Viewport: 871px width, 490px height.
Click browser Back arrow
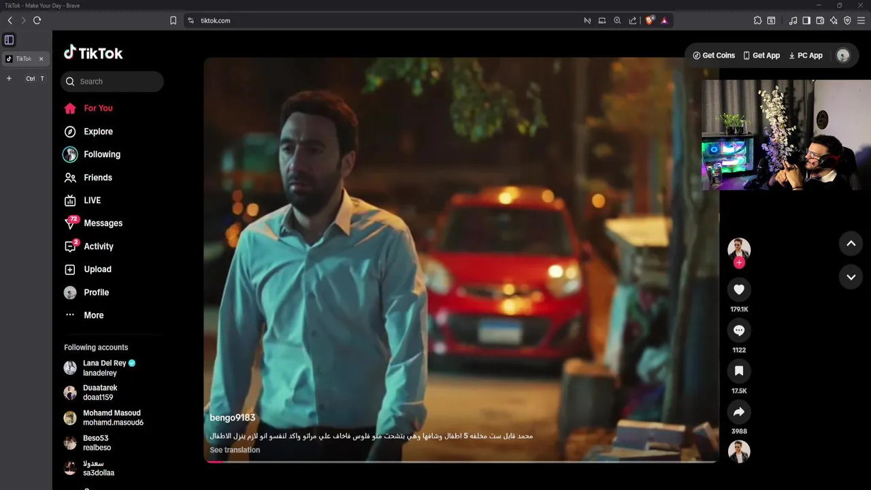10,20
